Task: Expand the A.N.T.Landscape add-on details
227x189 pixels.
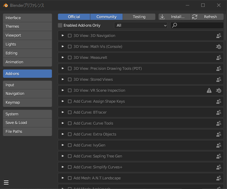Action: pyautogui.click(x=63, y=178)
